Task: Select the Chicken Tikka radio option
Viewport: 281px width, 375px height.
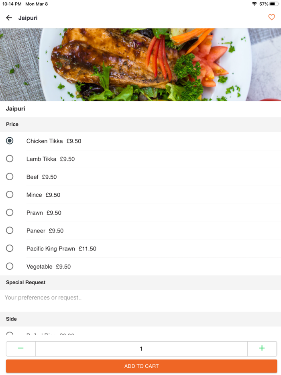Action: [x=10, y=141]
